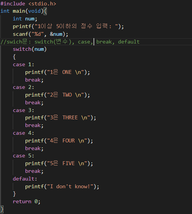
Task: Click the switch(num) statement
Action: point(30,49)
